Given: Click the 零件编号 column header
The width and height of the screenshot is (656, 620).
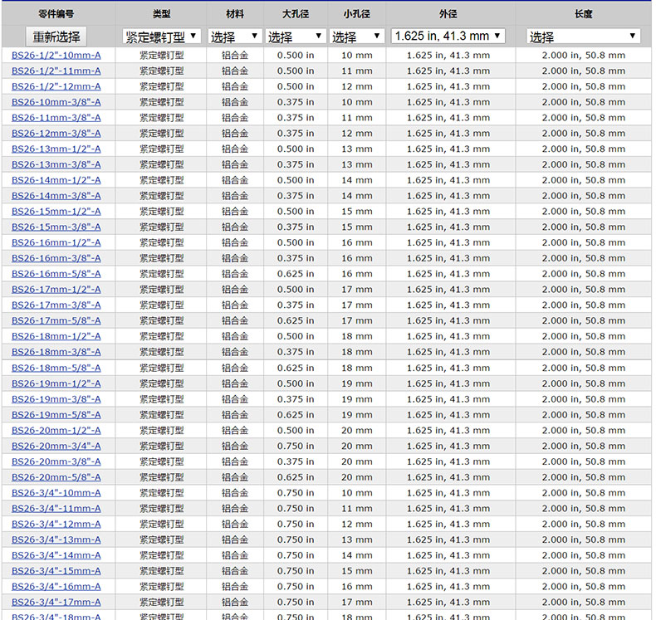Looking at the screenshot, I should [56, 14].
